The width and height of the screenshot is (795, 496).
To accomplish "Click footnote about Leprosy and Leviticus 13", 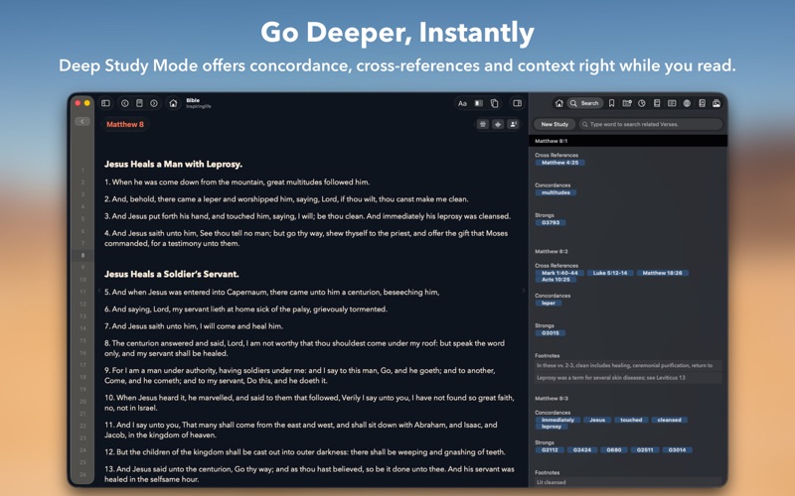I will [628, 378].
